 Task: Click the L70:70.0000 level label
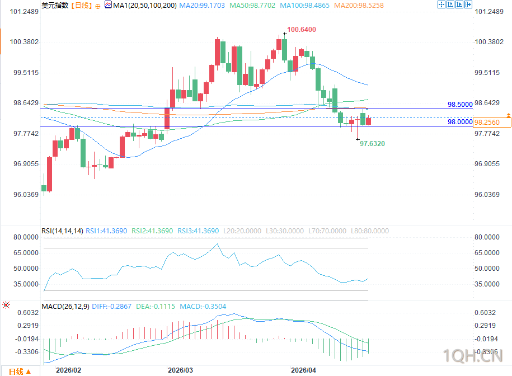click(x=327, y=231)
